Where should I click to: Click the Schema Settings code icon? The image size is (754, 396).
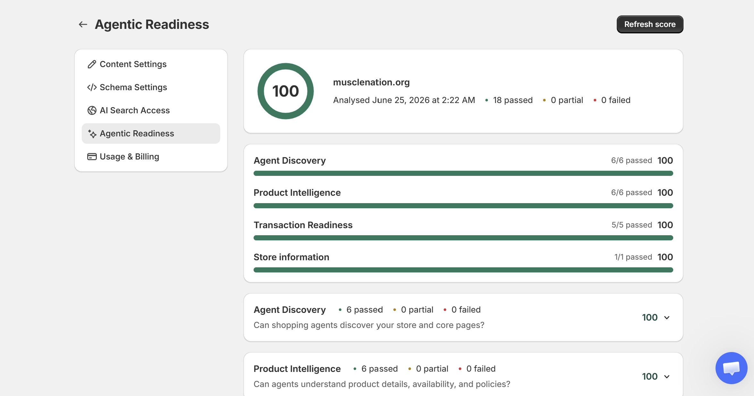click(92, 87)
